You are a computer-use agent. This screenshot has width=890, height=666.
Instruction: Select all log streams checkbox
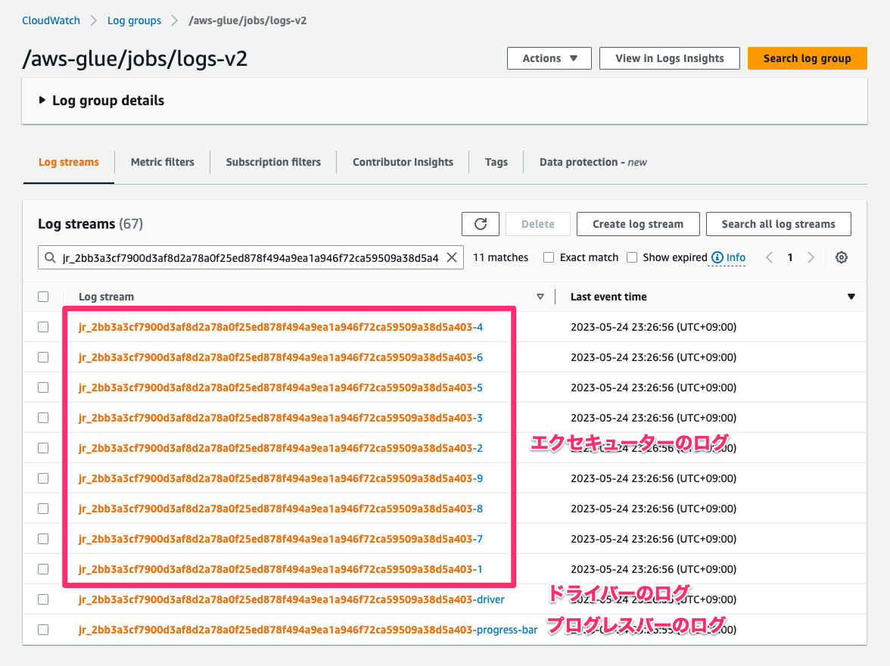43,297
